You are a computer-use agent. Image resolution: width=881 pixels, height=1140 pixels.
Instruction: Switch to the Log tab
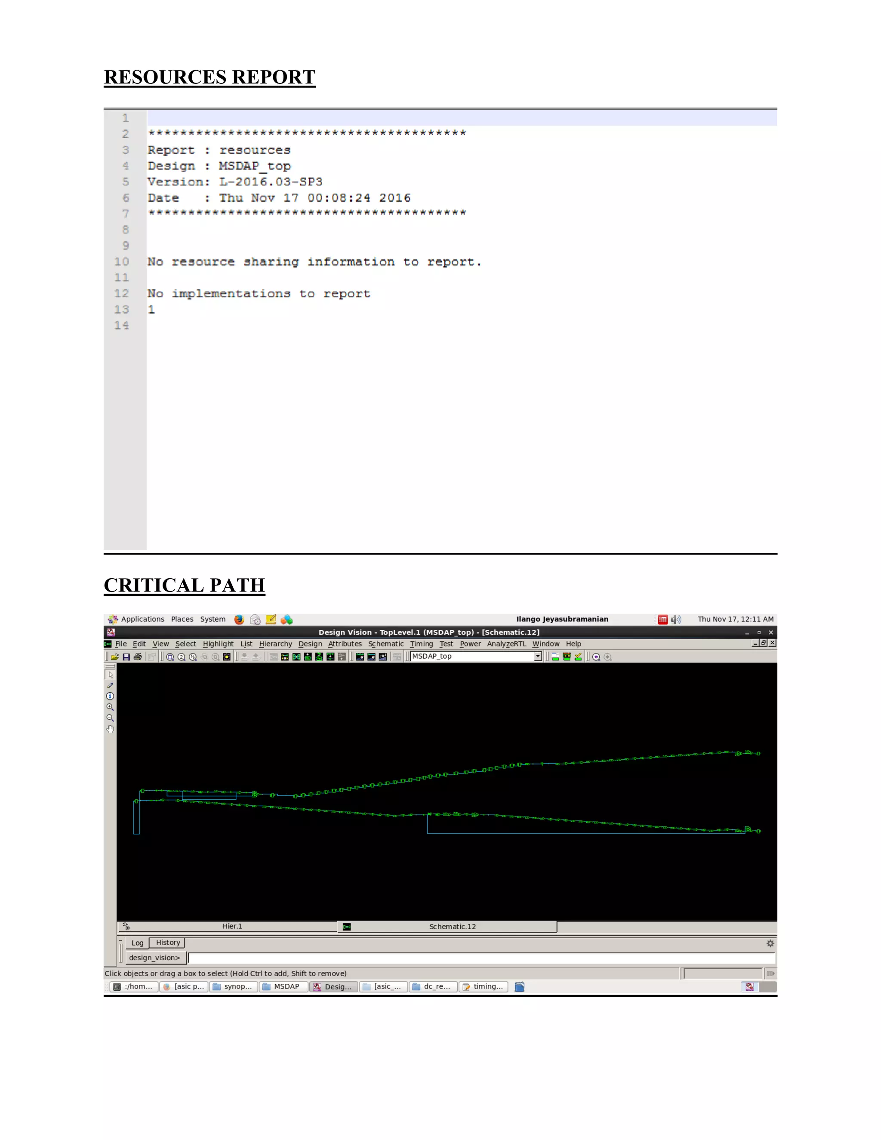click(137, 943)
